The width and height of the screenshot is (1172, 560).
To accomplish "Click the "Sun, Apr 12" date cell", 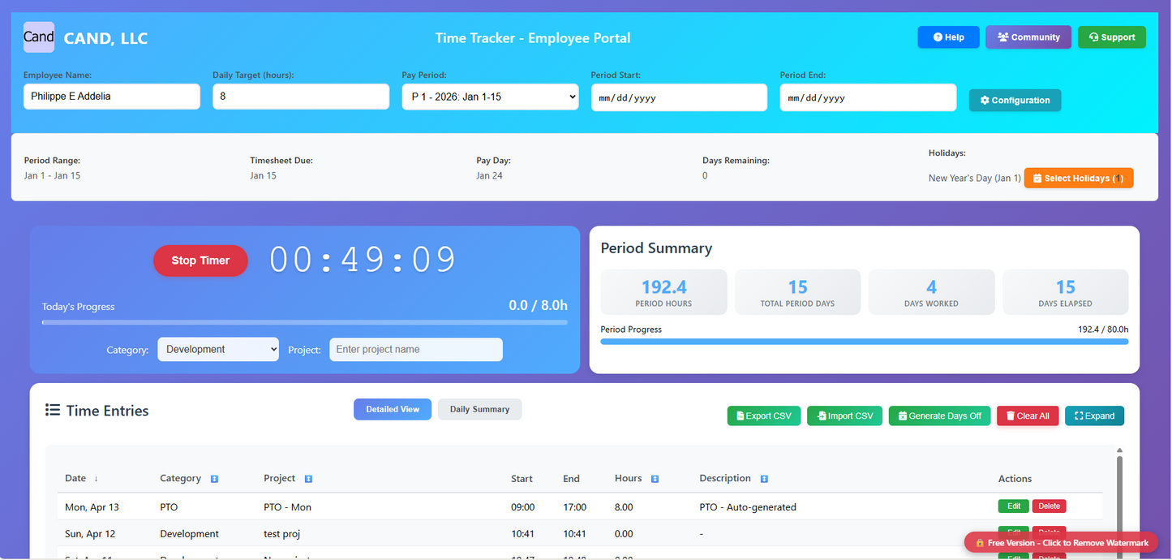I will (90, 534).
